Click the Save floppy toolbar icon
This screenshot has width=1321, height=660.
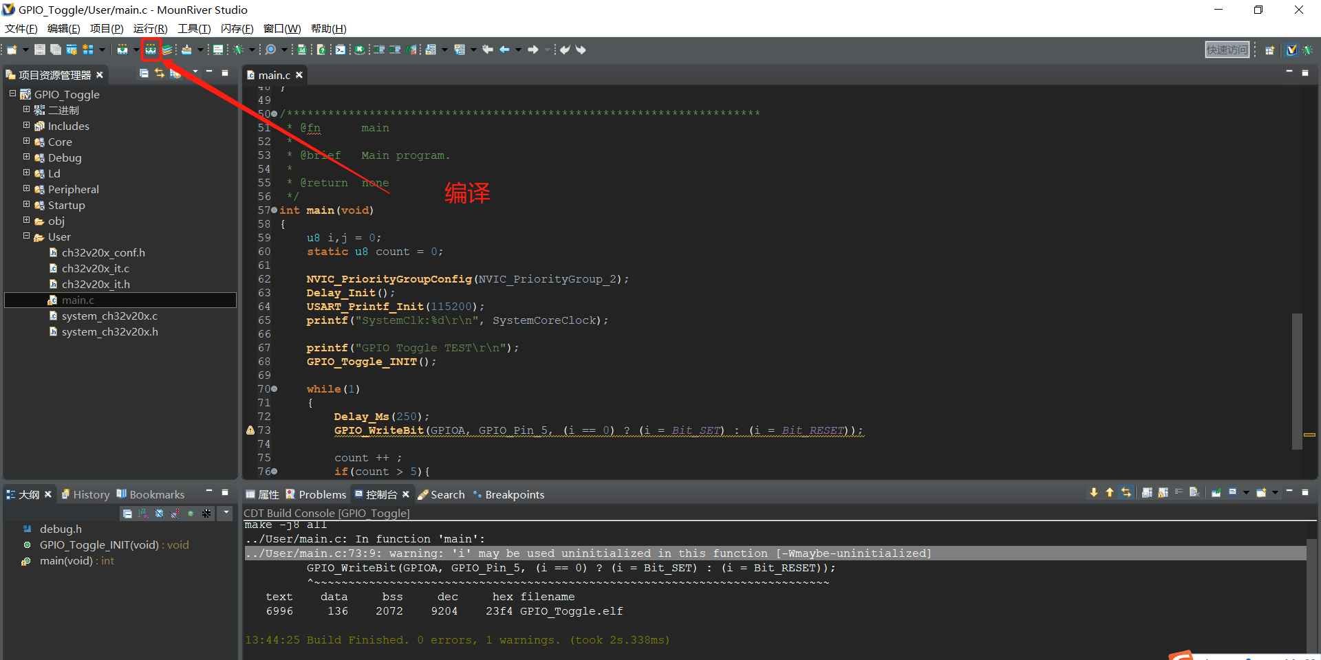pyautogui.click(x=40, y=49)
